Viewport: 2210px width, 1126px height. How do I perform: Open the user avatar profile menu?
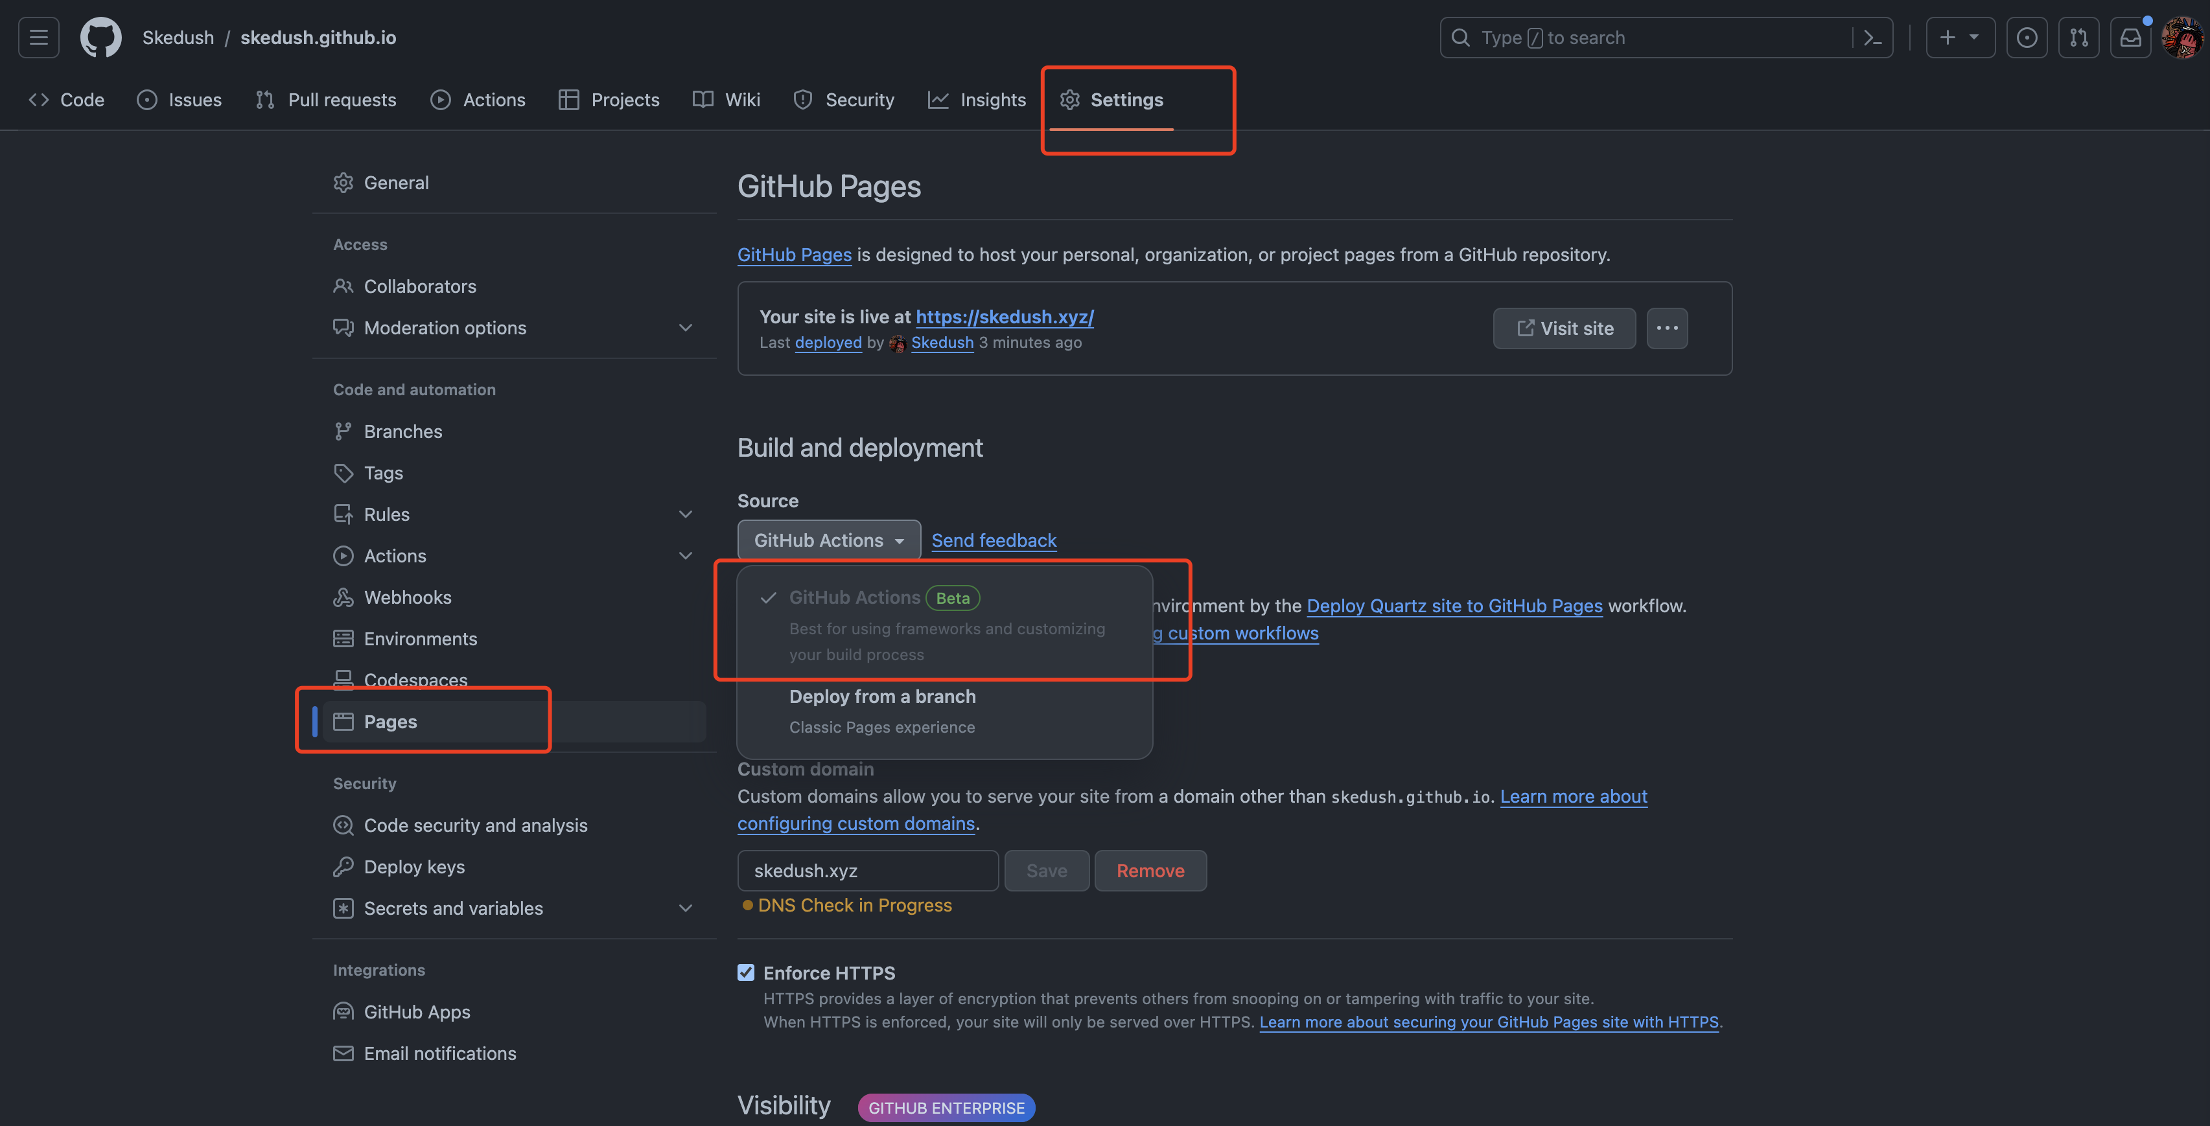click(2181, 38)
